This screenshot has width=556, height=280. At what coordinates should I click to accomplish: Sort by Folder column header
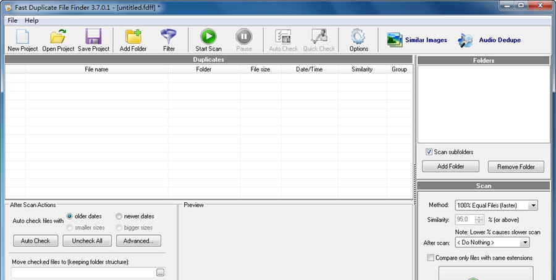click(x=203, y=69)
